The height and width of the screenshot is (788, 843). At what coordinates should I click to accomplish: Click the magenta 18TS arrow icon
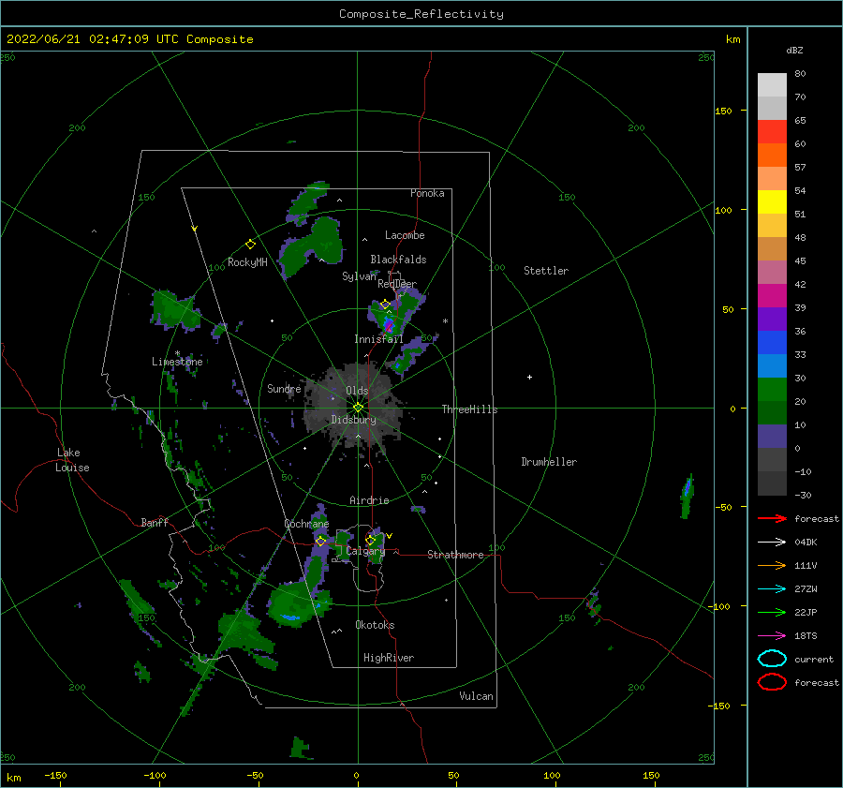772,636
